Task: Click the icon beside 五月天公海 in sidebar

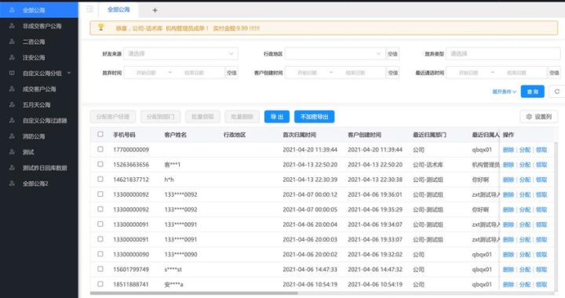Action: (x=12, y=104)
